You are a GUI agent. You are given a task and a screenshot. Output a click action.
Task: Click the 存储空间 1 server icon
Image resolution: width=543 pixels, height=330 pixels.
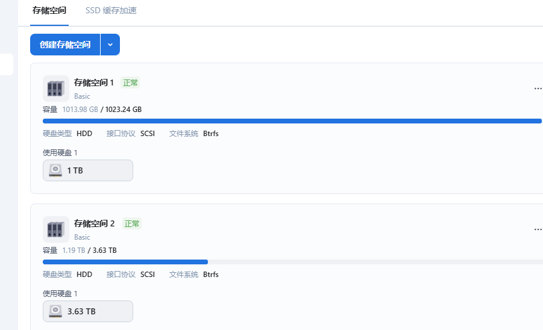(55, 88)
